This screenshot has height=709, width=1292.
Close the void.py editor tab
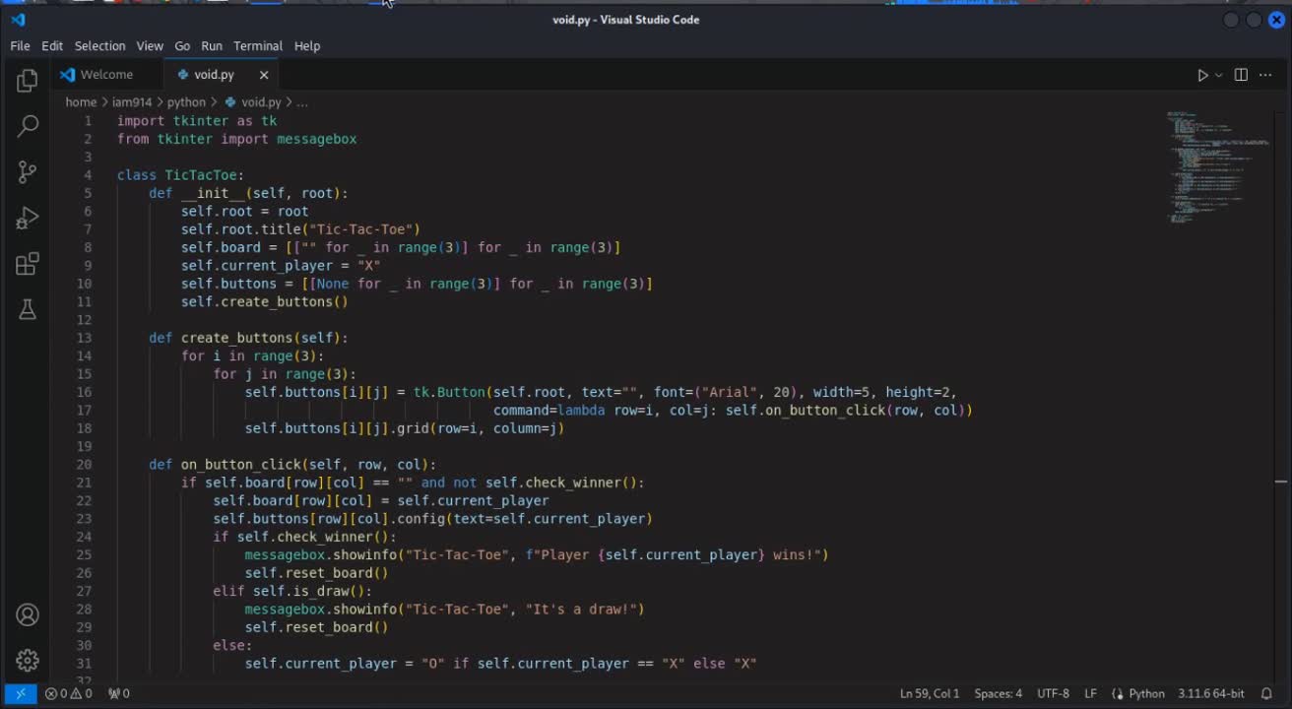(264, 75)
